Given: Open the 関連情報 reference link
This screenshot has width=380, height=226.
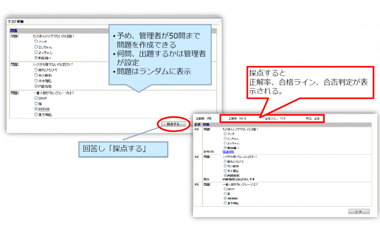Looking at the screenshot, I should [x=228, y=152].
